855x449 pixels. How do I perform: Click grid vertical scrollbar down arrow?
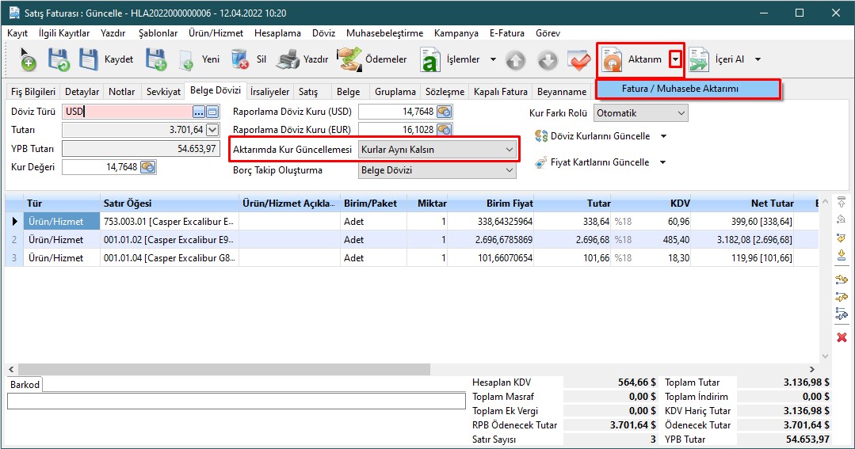click(x=824, y=356)
